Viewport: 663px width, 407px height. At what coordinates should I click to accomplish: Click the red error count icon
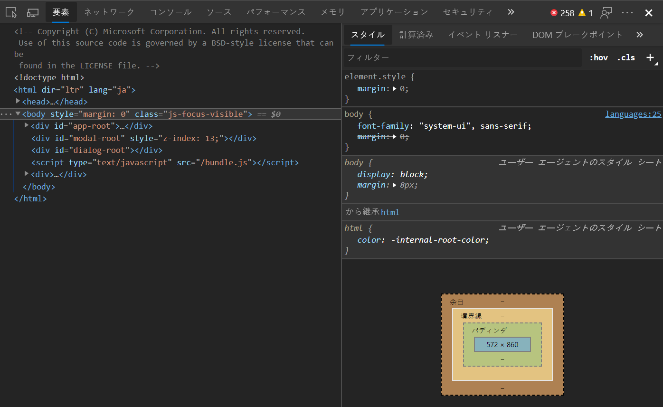554,13
